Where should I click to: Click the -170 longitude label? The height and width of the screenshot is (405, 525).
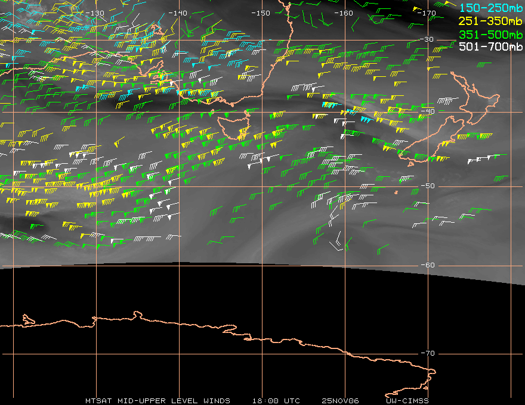click(427, 13)
